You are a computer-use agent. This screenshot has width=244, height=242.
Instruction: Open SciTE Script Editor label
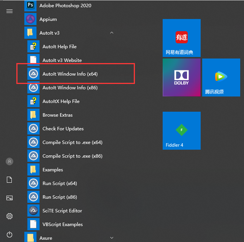(x=62, y=211)
